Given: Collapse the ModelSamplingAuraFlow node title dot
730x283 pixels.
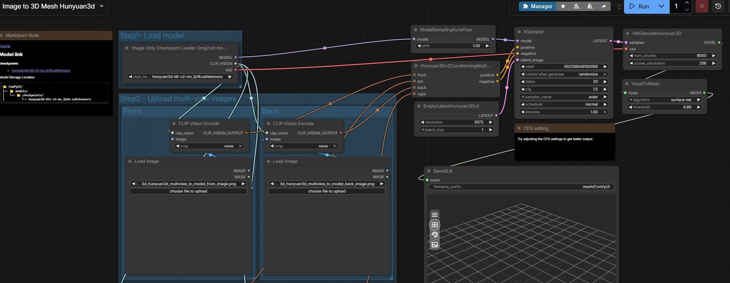Looking at the screenshot, I should 416,30.
